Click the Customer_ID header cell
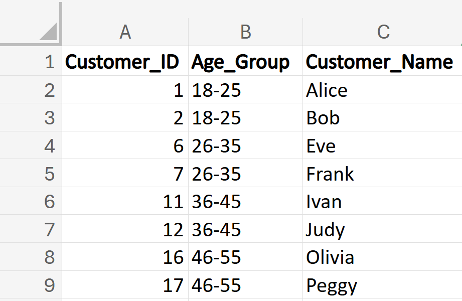 tap(125, 62)
